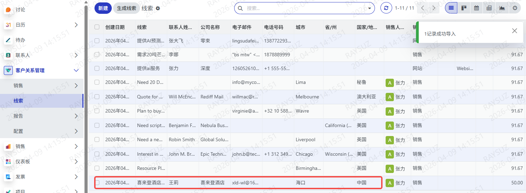
Task: Open the gear settings icon beside 线索
Action: pos(158,8)
